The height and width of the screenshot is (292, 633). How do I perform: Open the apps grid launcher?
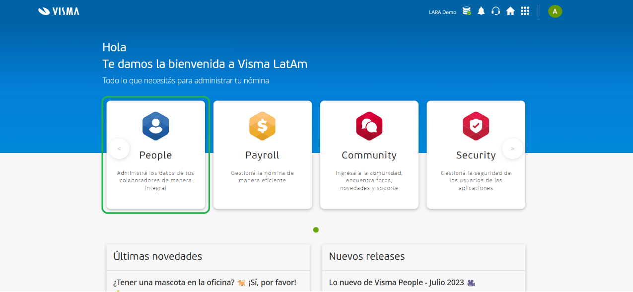click(525, 11)
